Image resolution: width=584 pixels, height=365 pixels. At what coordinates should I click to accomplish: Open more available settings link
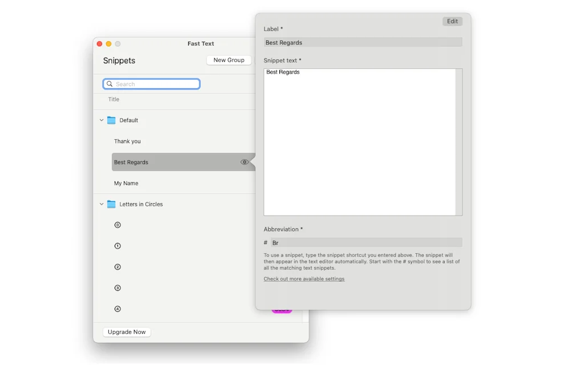coord(304,279)
